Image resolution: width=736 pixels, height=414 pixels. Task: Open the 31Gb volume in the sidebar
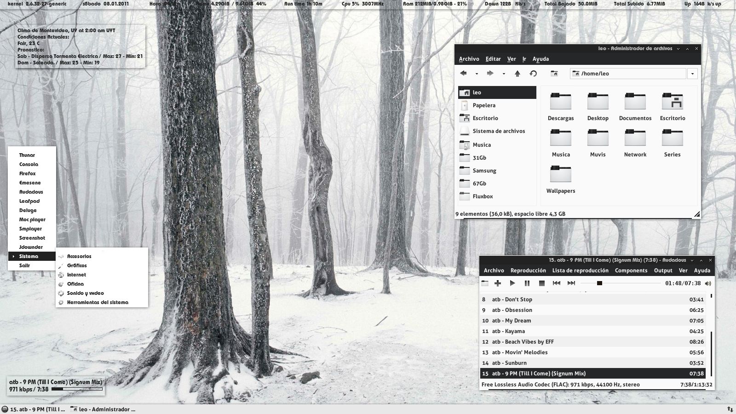pyautogui.click(x=497, y=158)
